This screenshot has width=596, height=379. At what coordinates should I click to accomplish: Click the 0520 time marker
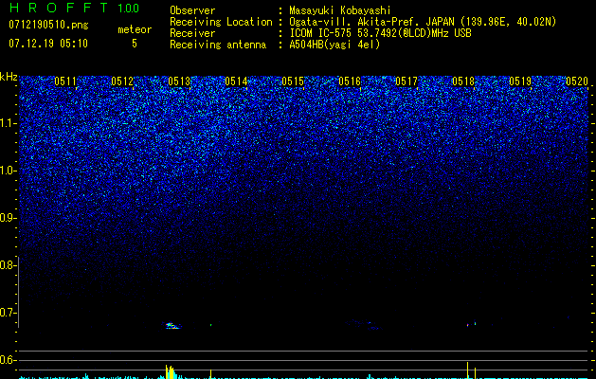click(577, 81)
